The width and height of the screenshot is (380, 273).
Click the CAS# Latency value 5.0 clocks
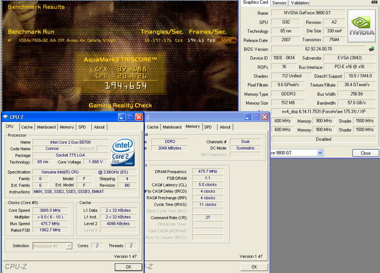208,184
